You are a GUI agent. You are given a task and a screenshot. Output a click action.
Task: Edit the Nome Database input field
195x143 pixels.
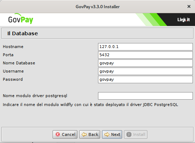point(145,63)
